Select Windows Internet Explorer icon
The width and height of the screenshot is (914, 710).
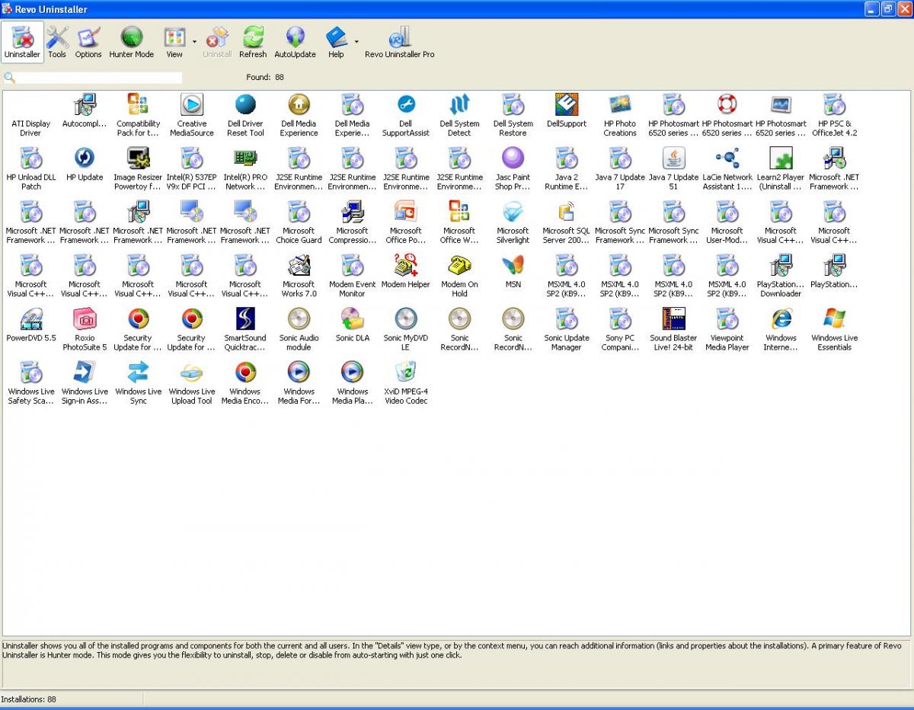click(x=781, y=318)
